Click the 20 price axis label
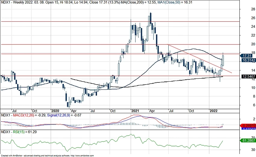The height and width of the screenshot is (157, 256). pos(253,44)
